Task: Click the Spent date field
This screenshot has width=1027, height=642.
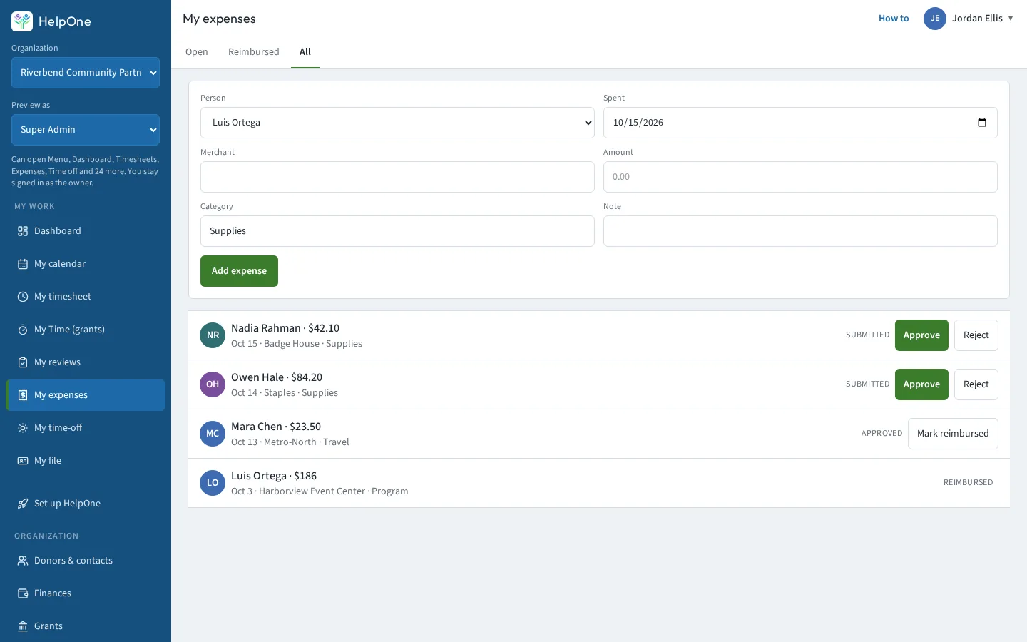Action: [800, 123]
